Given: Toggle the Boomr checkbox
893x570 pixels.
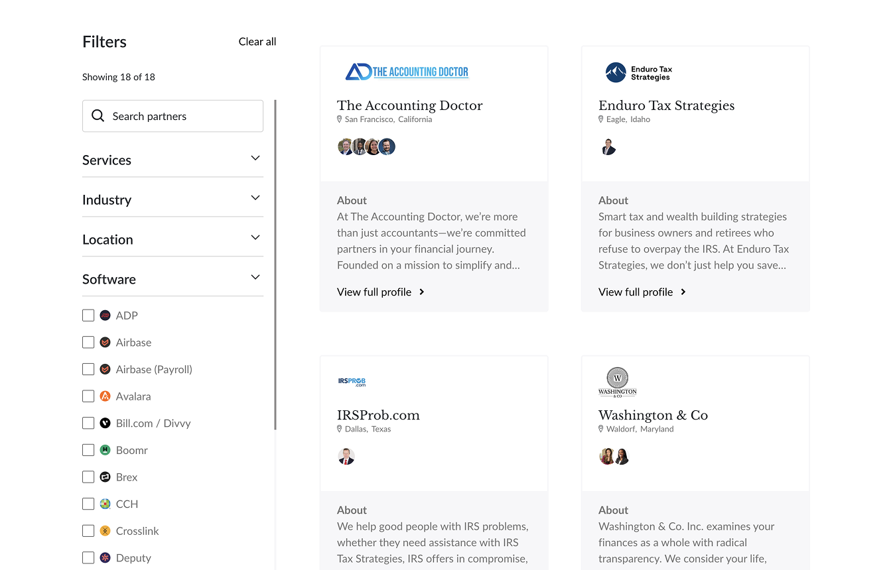Looking at the screenshot, I should click(x=88, y=450).
